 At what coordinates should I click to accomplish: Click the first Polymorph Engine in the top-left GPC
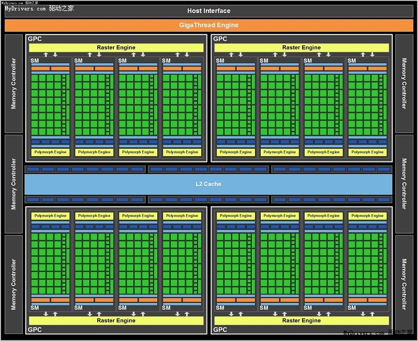point(50,152)
